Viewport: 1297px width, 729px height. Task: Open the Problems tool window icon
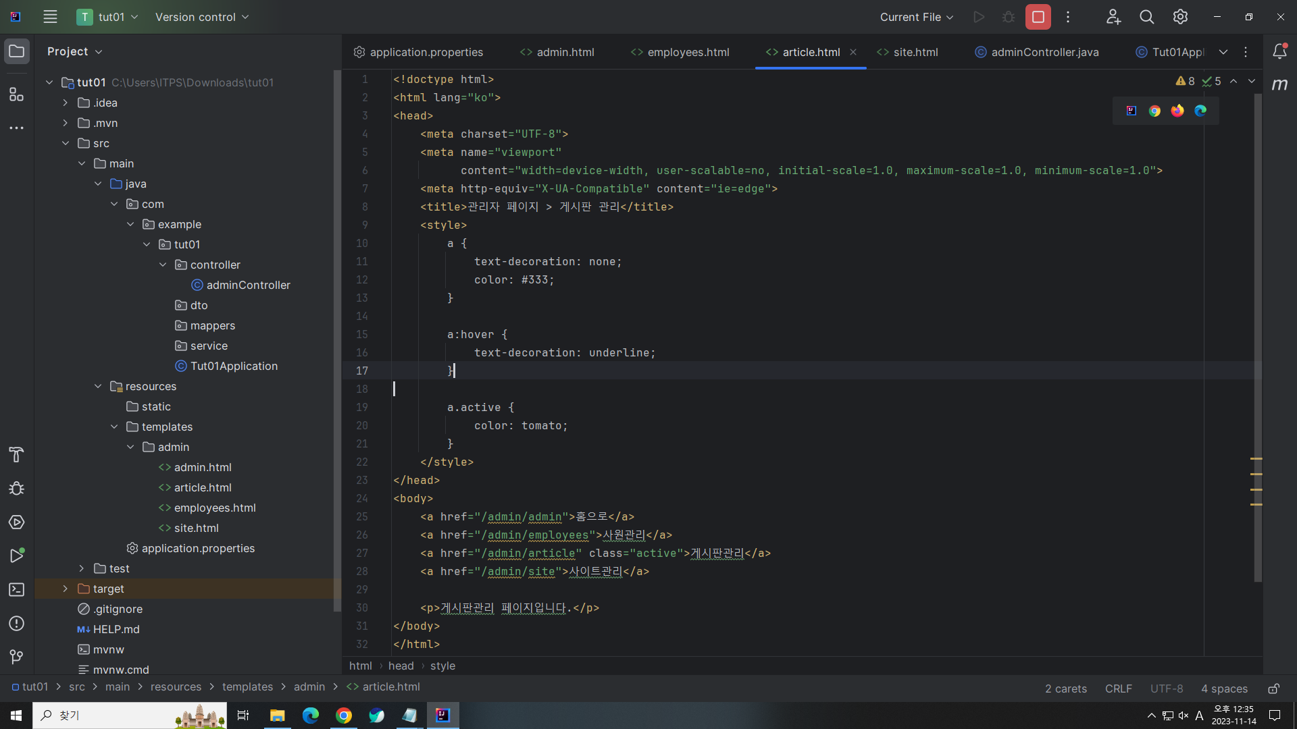click(16, 624)
